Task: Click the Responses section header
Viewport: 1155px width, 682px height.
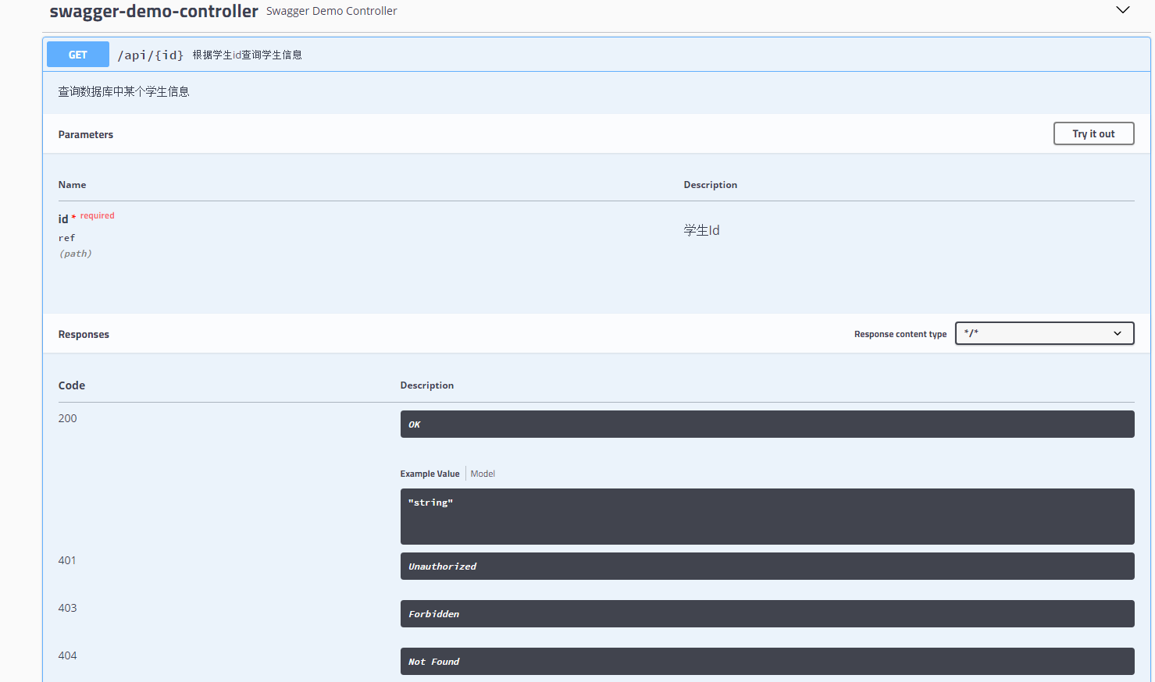Action: point(84,334)
